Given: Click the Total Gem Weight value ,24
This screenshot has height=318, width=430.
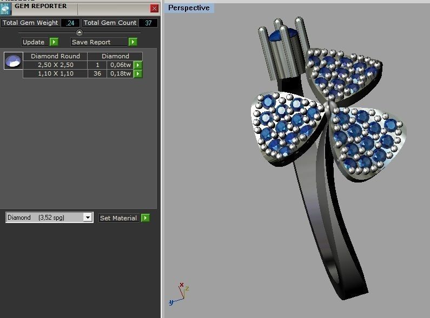Looking at the screenshot, I should coord(70,23).
